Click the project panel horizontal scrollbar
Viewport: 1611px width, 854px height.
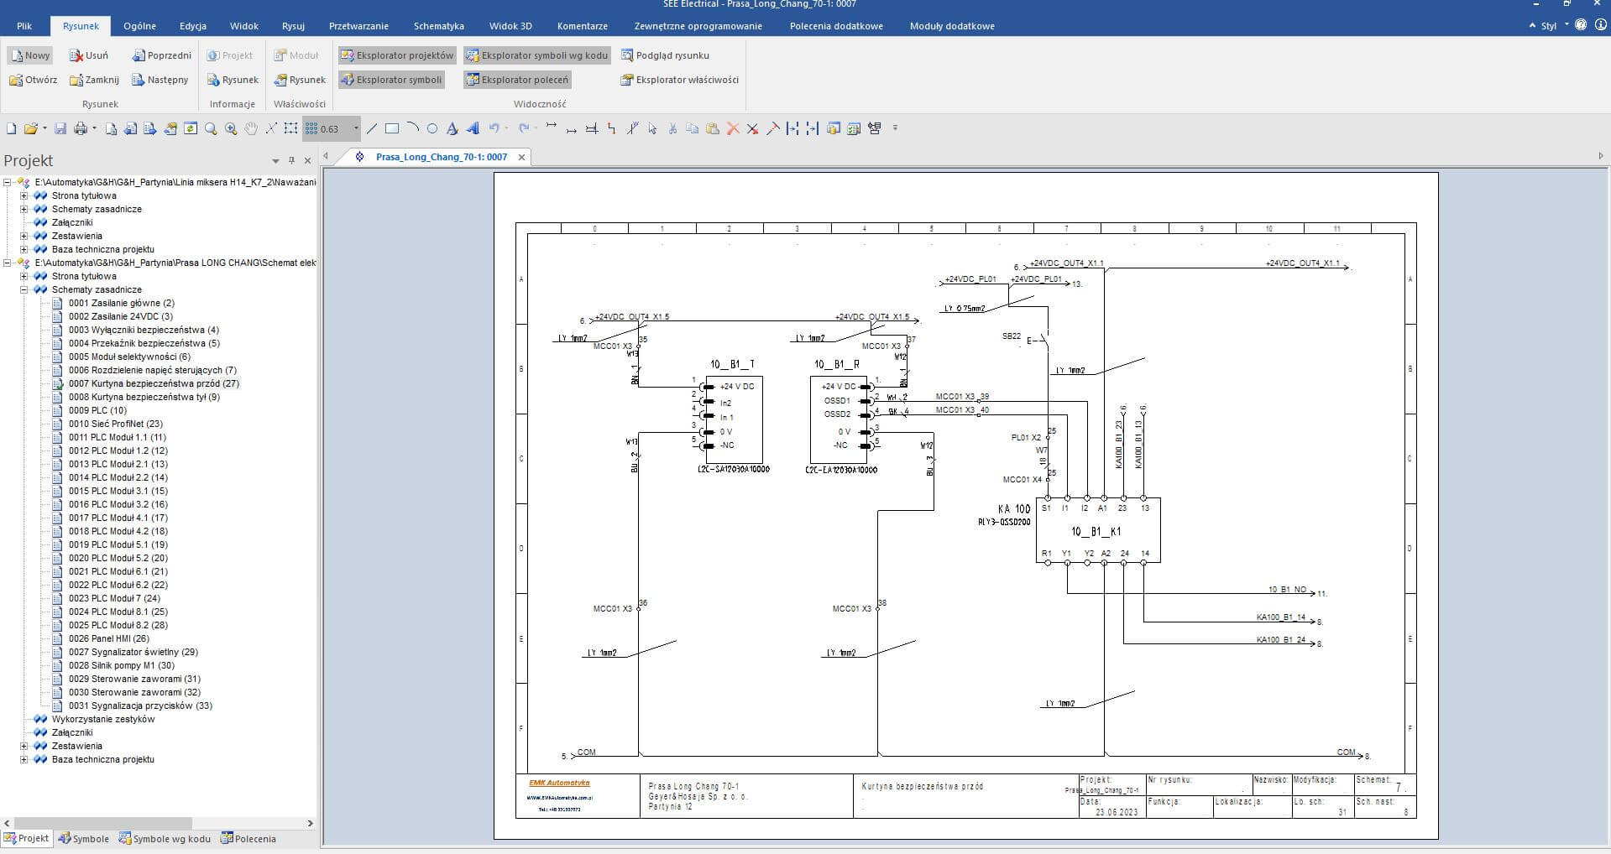point(103,823)
